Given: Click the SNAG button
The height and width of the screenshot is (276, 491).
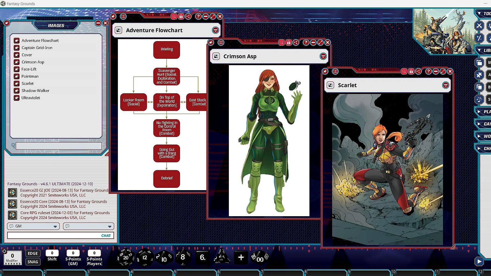Looking at the screenshot, I should pos(33,262).
